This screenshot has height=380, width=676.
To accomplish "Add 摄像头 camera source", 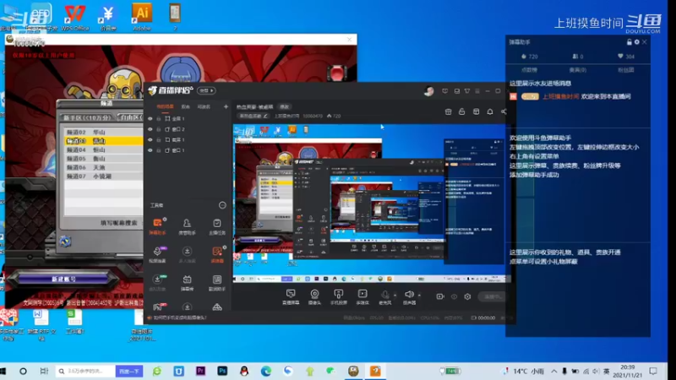I will [x=314, y=296].
